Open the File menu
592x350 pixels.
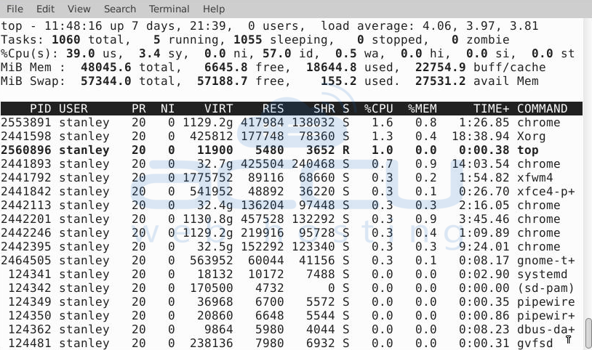tap(15, 9)
